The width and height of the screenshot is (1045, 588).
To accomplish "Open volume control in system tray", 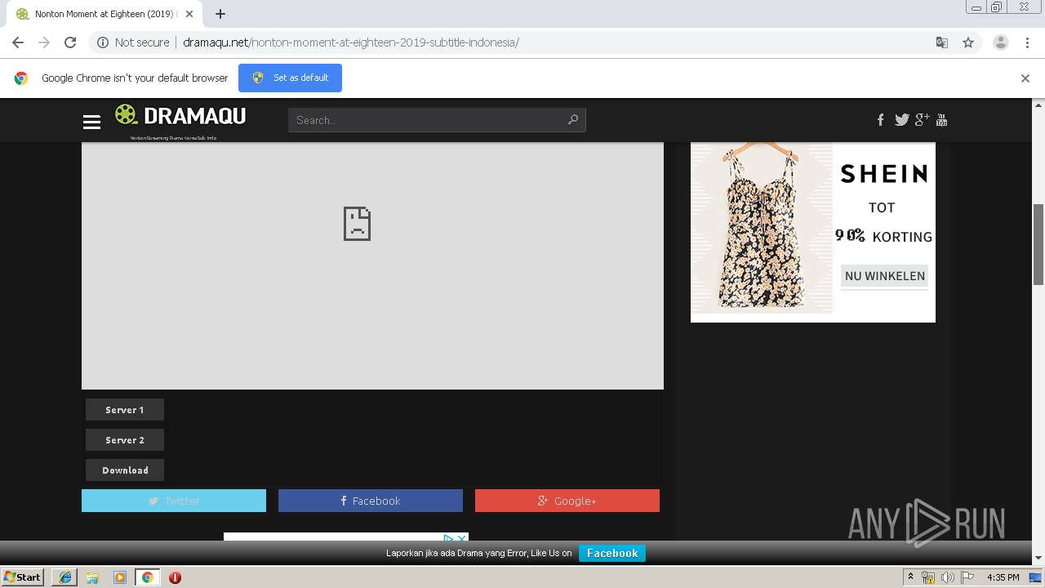I will point(948,577).
